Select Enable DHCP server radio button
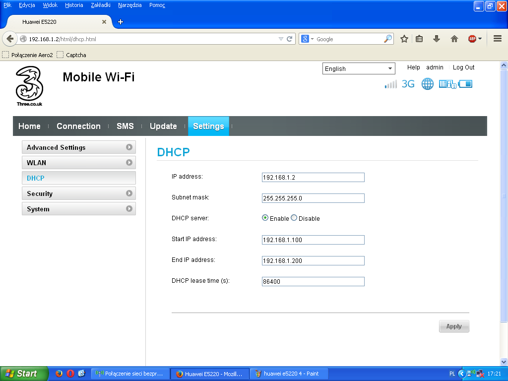 265,218
